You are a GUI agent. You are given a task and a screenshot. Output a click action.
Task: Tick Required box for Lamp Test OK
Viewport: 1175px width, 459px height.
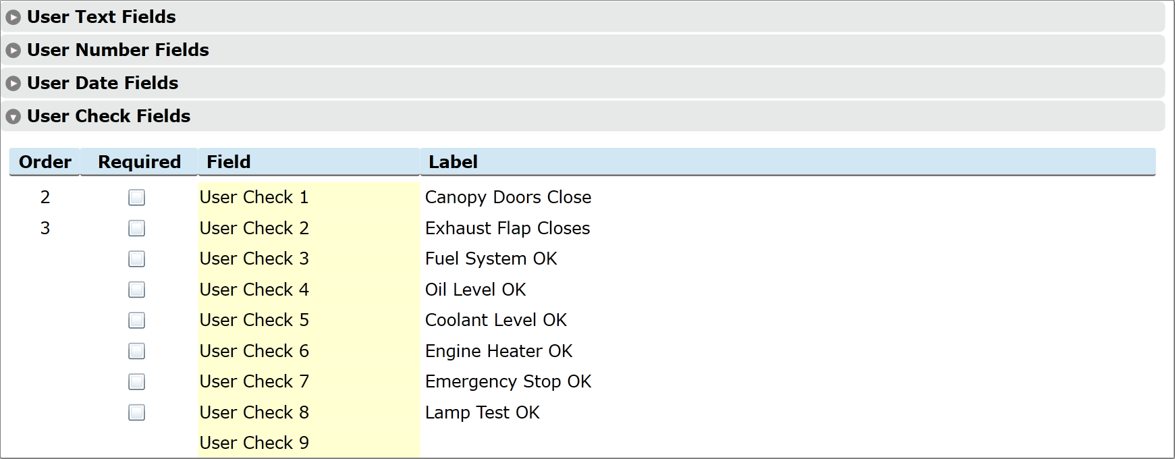coord(137,412)
